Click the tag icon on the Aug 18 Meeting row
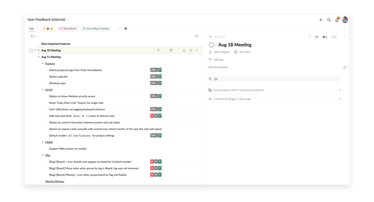 (158, 50)
